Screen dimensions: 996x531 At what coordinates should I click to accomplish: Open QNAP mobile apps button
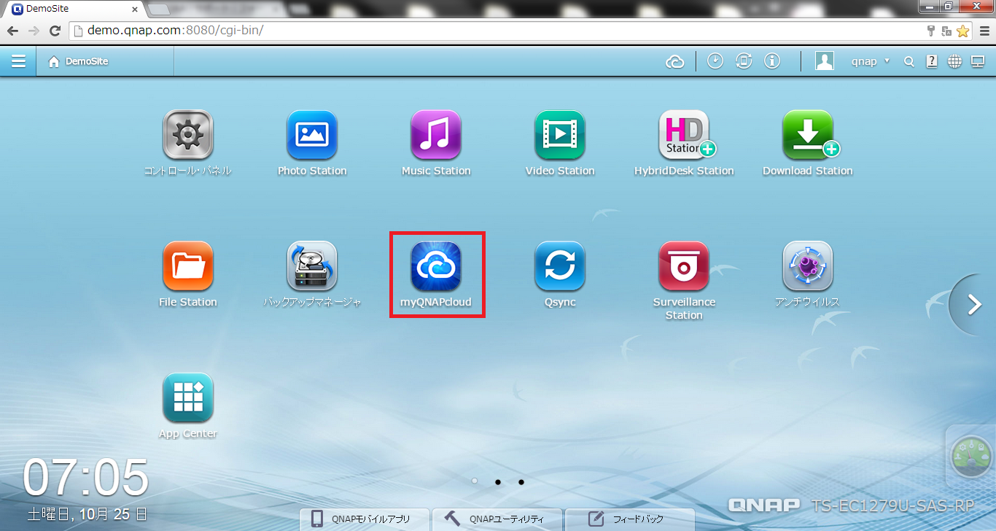pos(364,519)
